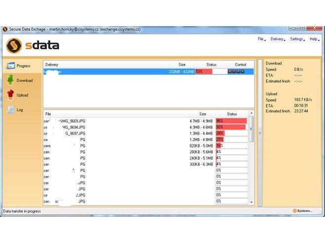
Task: Move the delivery down in queue
Action: [243, 71]
